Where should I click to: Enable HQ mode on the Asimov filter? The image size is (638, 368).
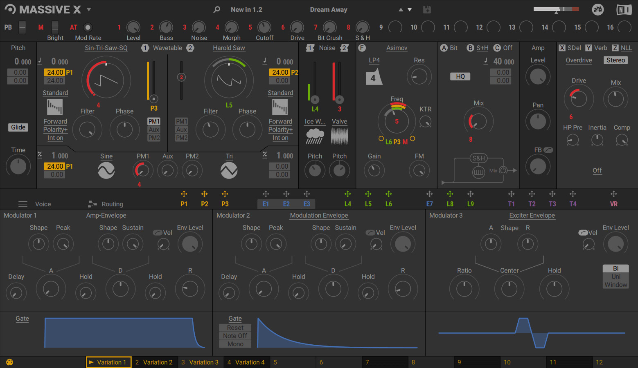point(460,76)
